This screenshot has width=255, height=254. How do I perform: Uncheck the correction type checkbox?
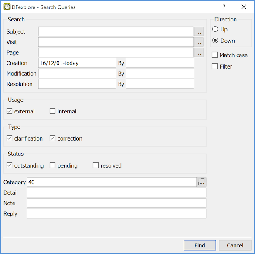[52, 138]
